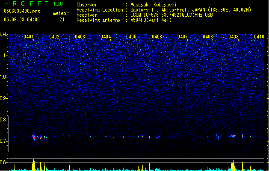The image size is (269, 171).
Task: Click the 0.6 kHz frequency axis label
Action: coord(4,162)
